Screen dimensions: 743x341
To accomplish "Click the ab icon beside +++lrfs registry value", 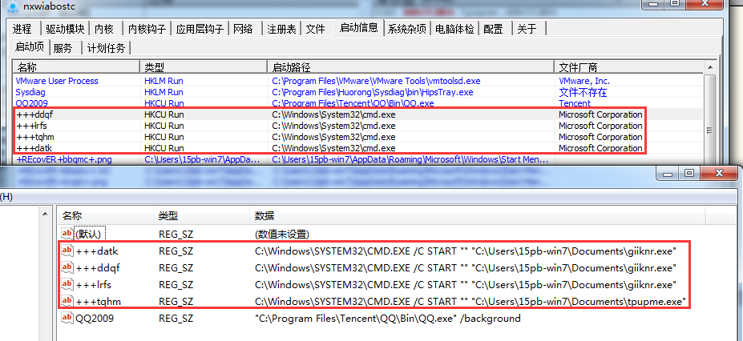I will [67, 285].
